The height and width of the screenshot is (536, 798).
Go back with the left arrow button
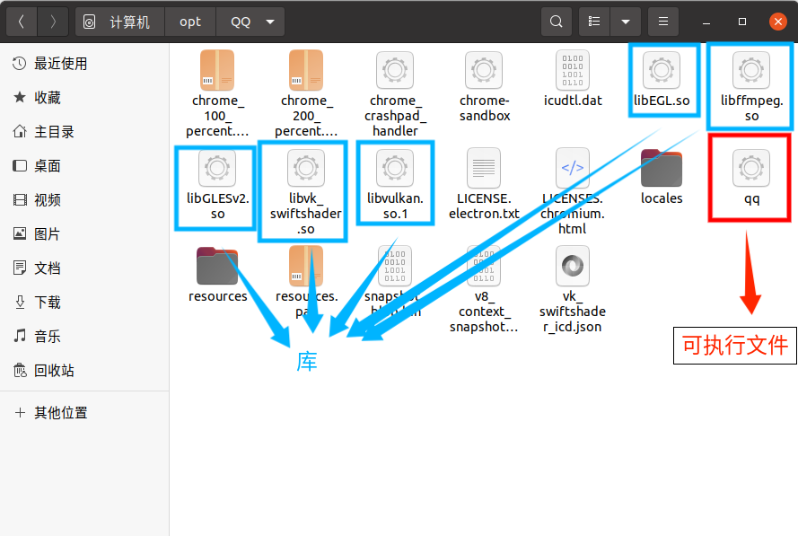[x=22, y=22]
